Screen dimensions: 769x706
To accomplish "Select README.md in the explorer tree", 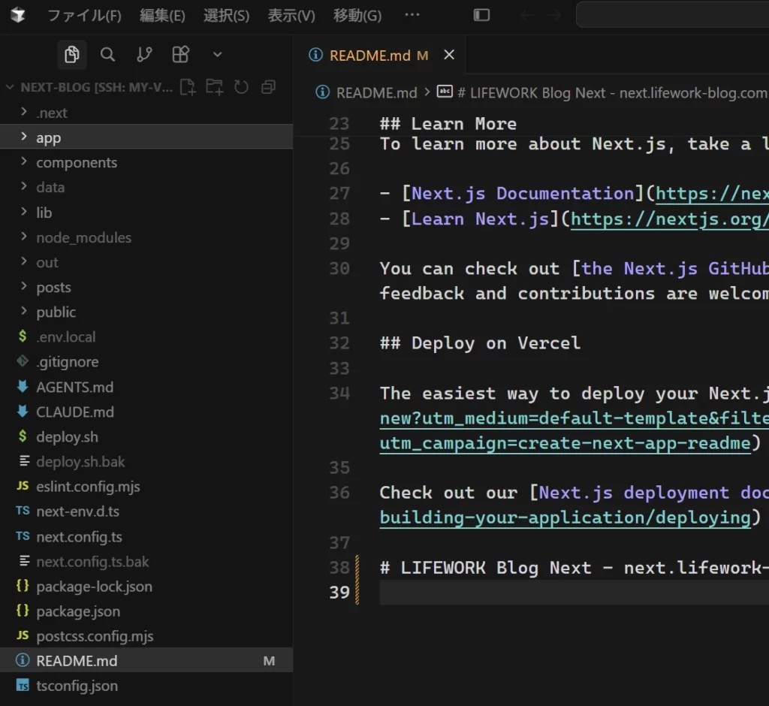I will click(146, 661).
